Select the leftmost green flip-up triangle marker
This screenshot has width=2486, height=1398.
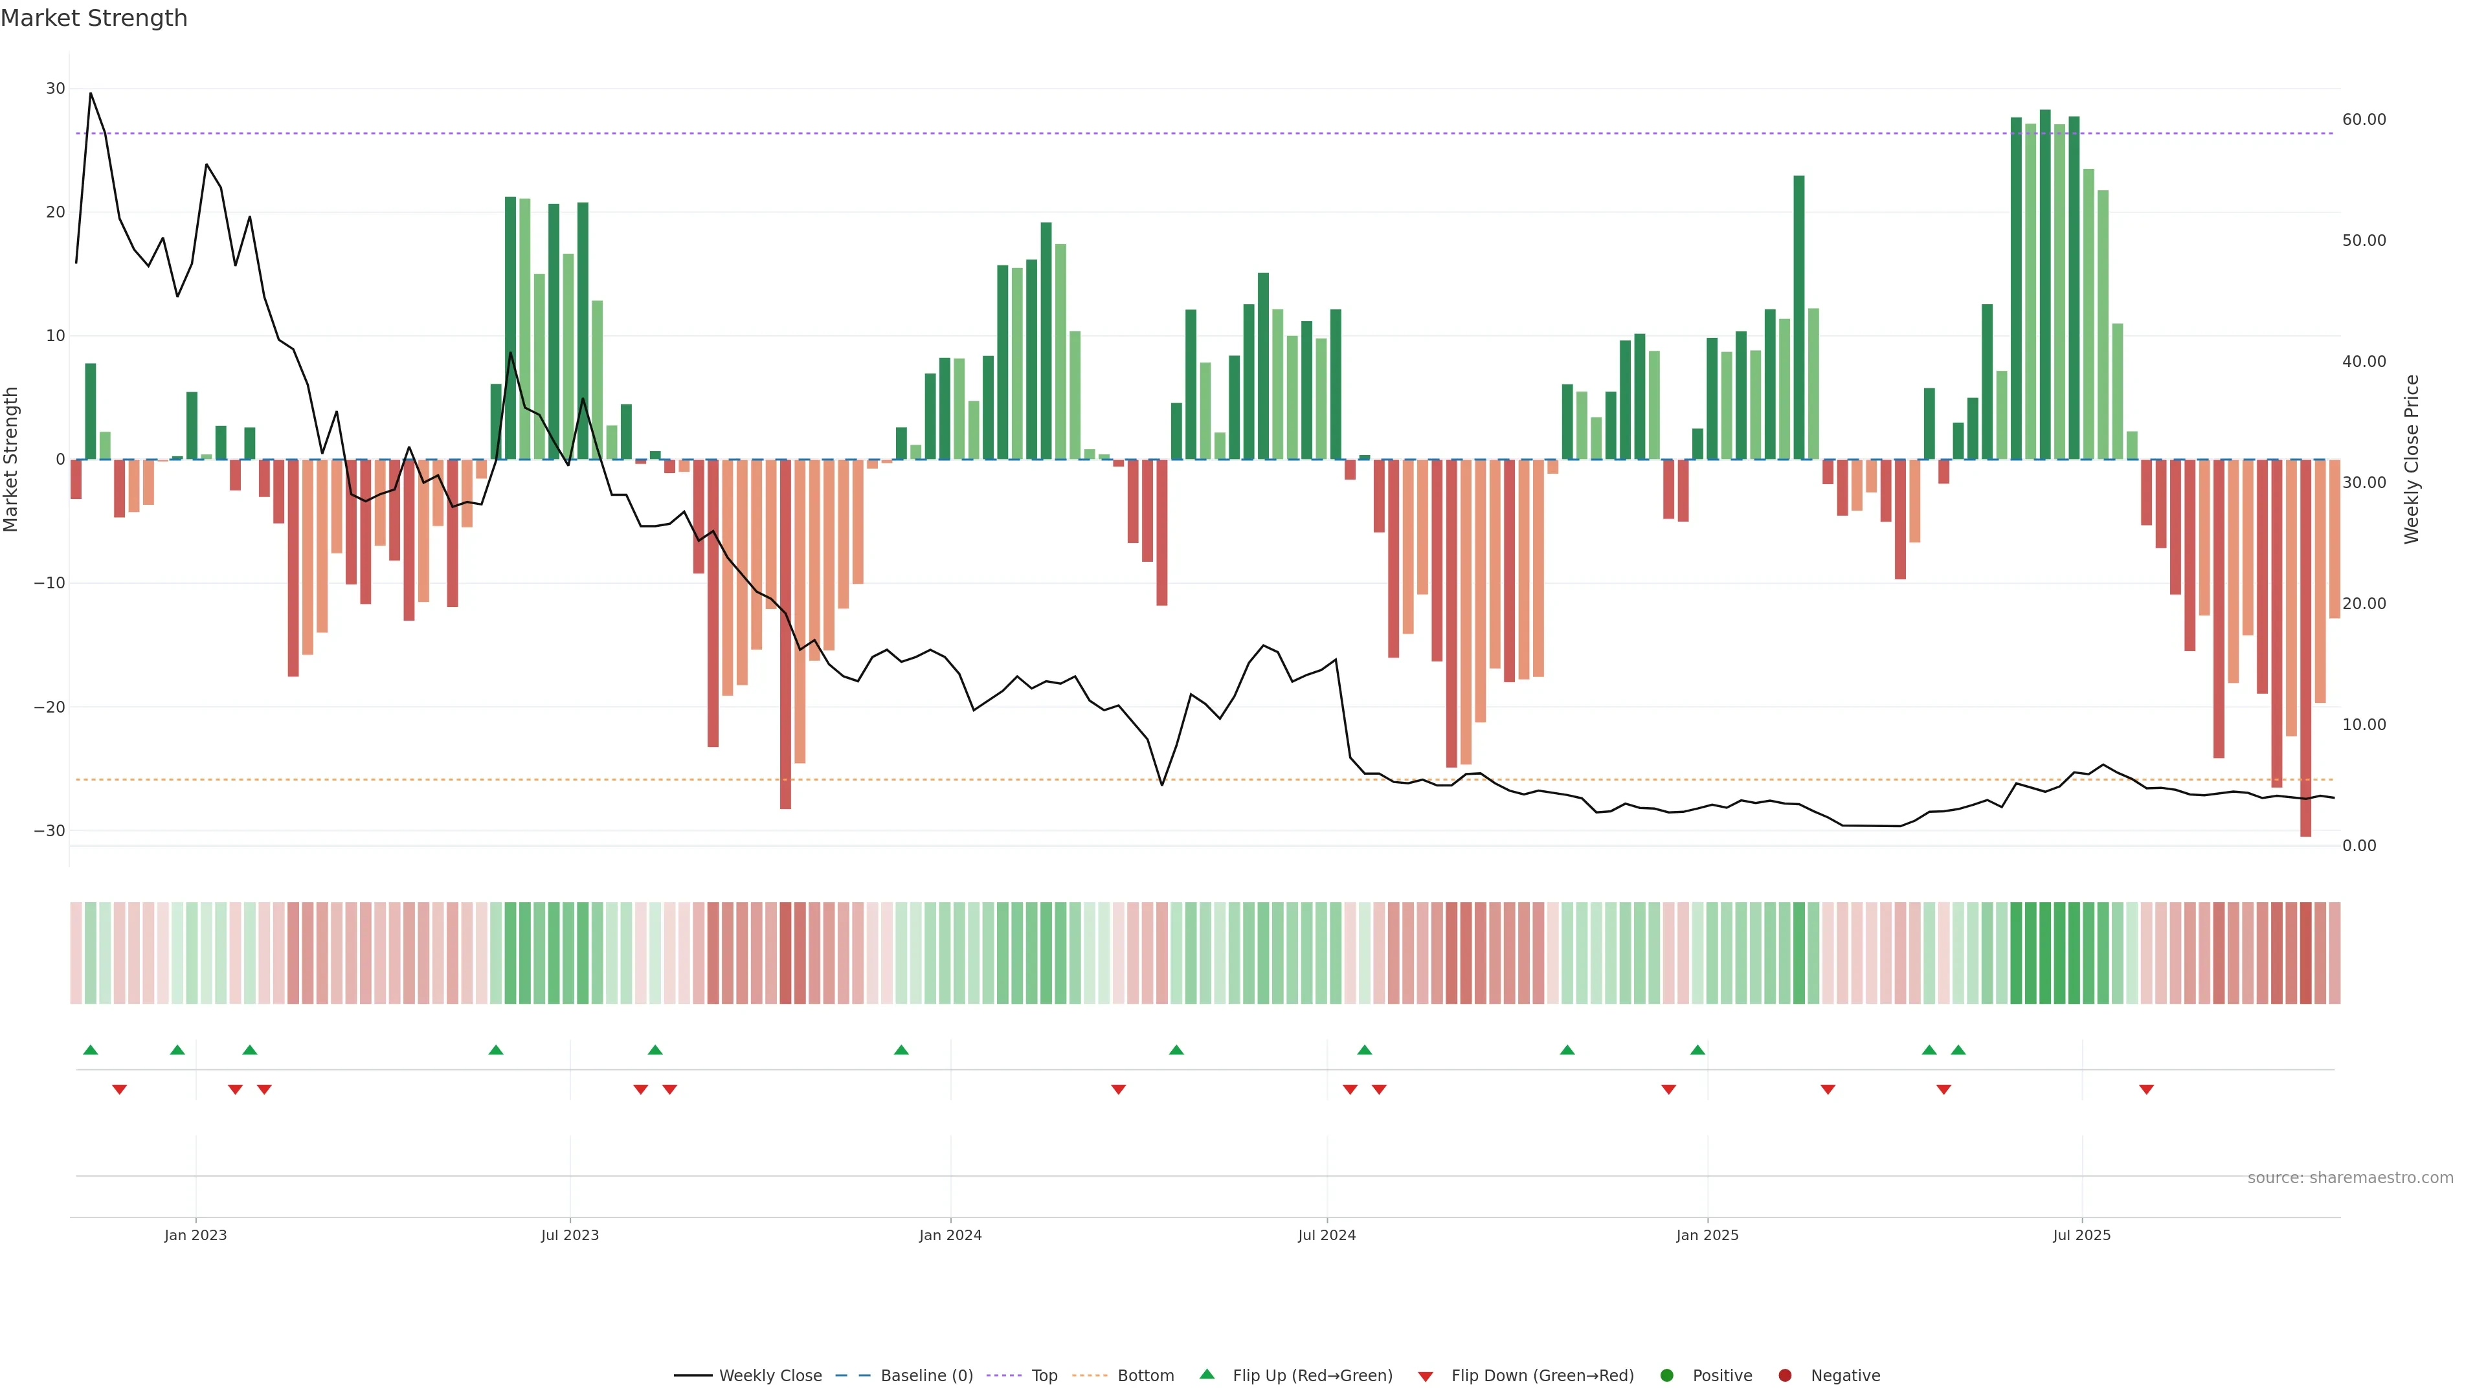coord(91,1050)
